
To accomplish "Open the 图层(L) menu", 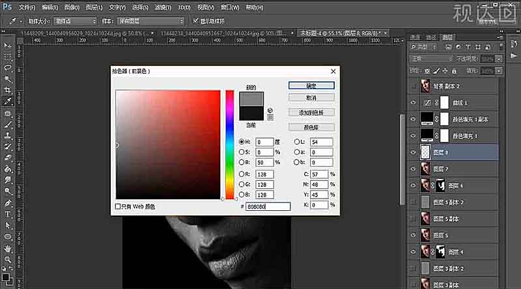I will (x=94, y=7).
